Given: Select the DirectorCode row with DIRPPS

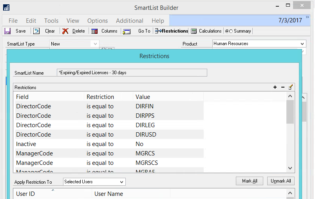Looking at the screenshot, I should point(109,116).
